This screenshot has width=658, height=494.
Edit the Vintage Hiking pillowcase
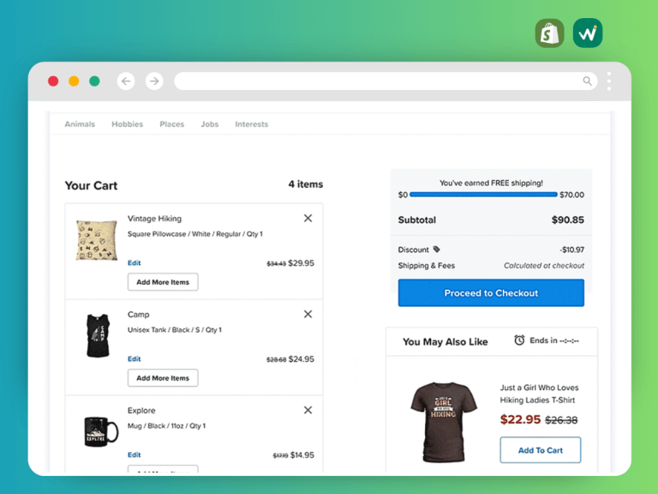tap(135, 263)
